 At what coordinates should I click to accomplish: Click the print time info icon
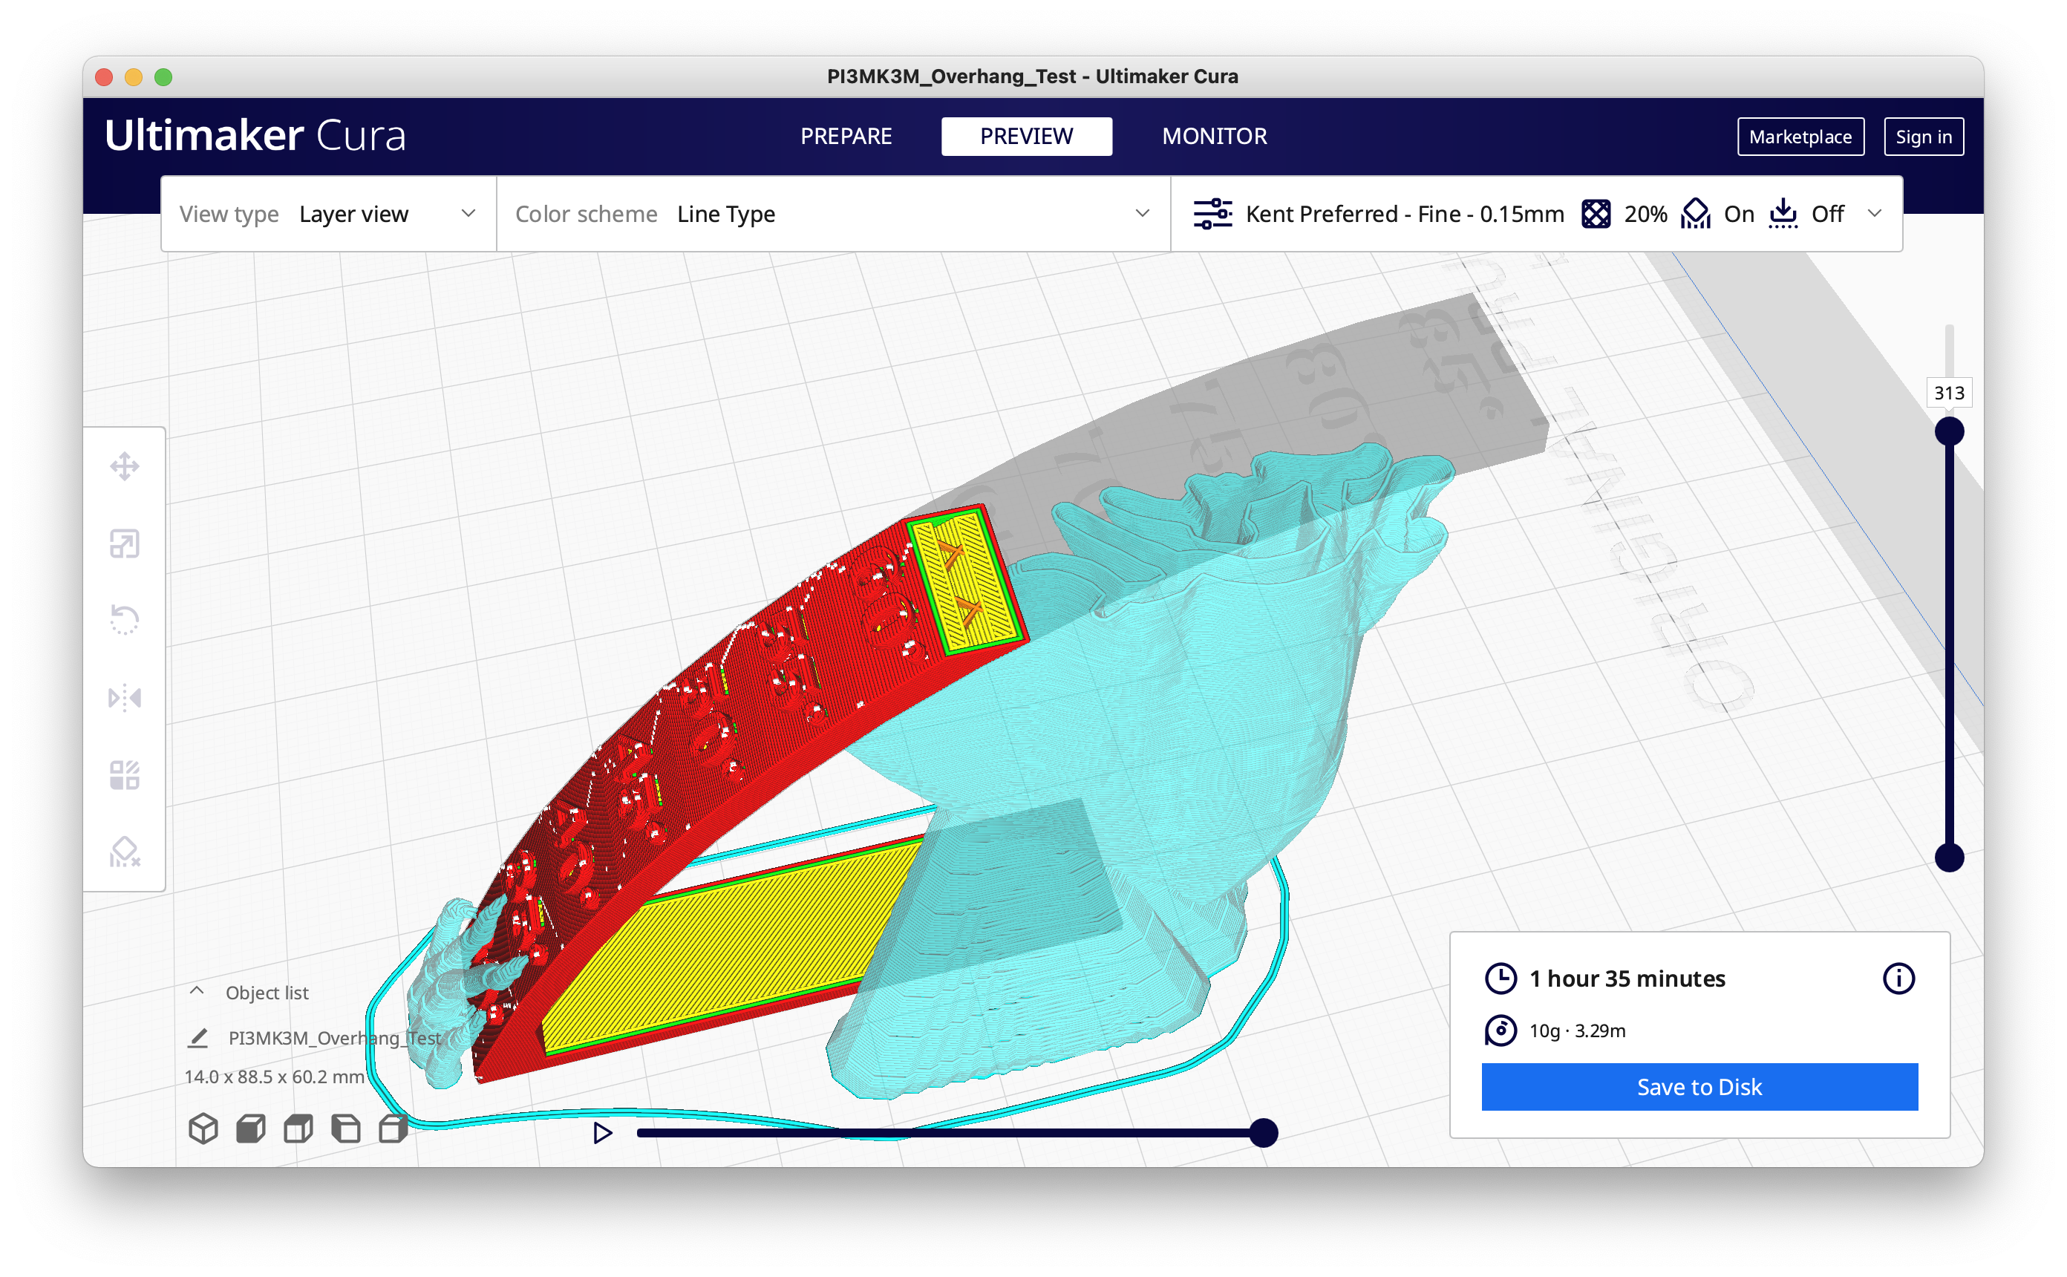1898,979
